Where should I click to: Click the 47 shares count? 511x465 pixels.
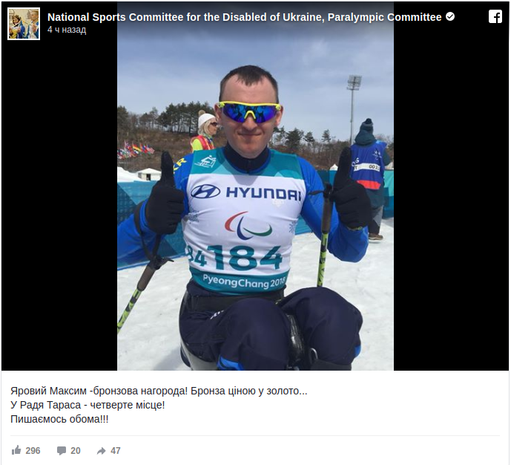pos(116,451)
